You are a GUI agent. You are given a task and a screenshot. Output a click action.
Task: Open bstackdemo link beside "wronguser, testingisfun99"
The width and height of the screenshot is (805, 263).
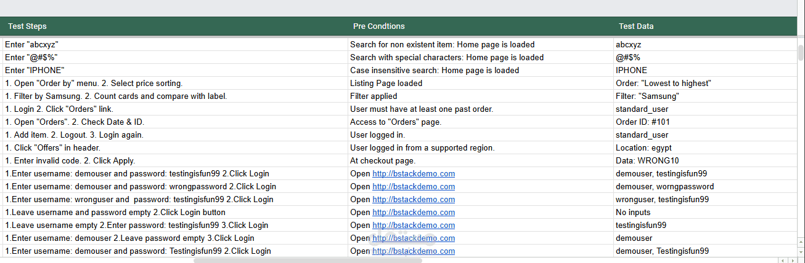coord(414,200)
